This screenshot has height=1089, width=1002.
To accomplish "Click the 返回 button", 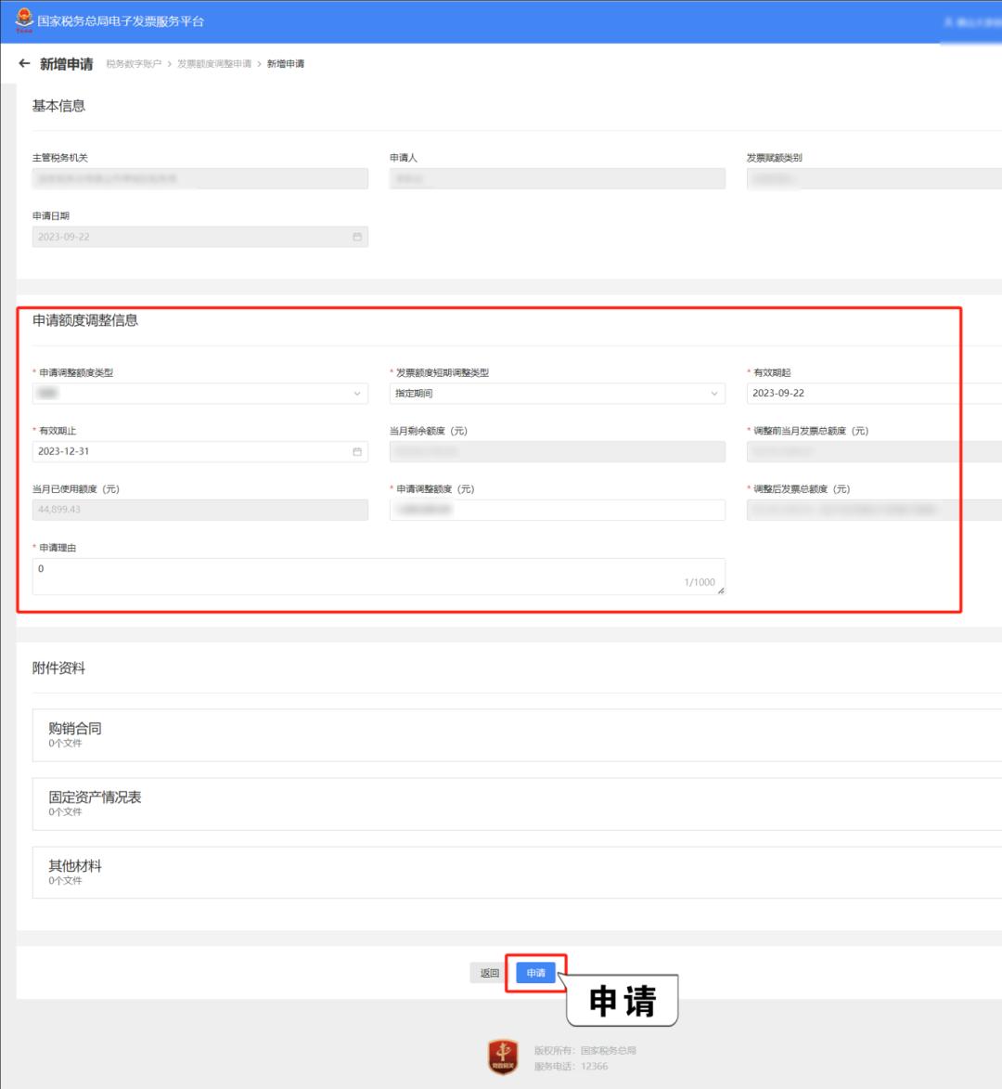I will pyautogui.click(x=490, y=973).
